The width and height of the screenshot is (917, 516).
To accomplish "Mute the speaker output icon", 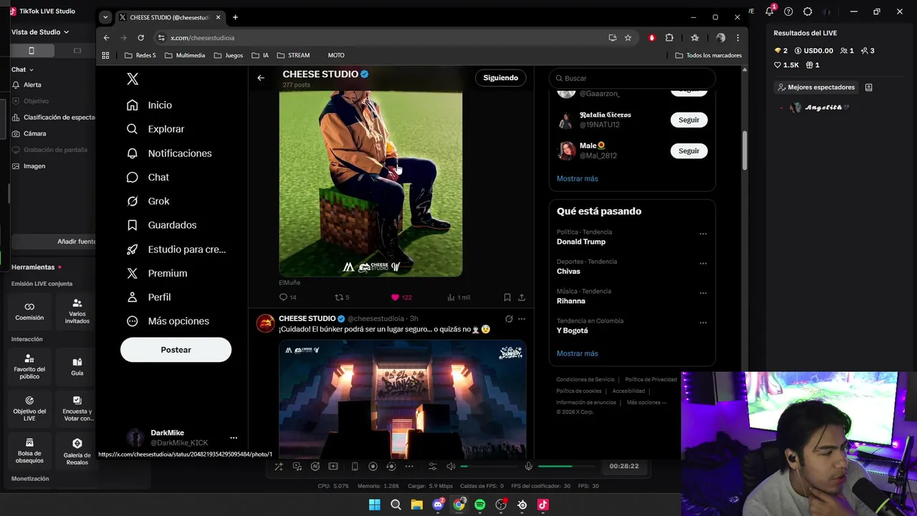I will pos(451,467).
